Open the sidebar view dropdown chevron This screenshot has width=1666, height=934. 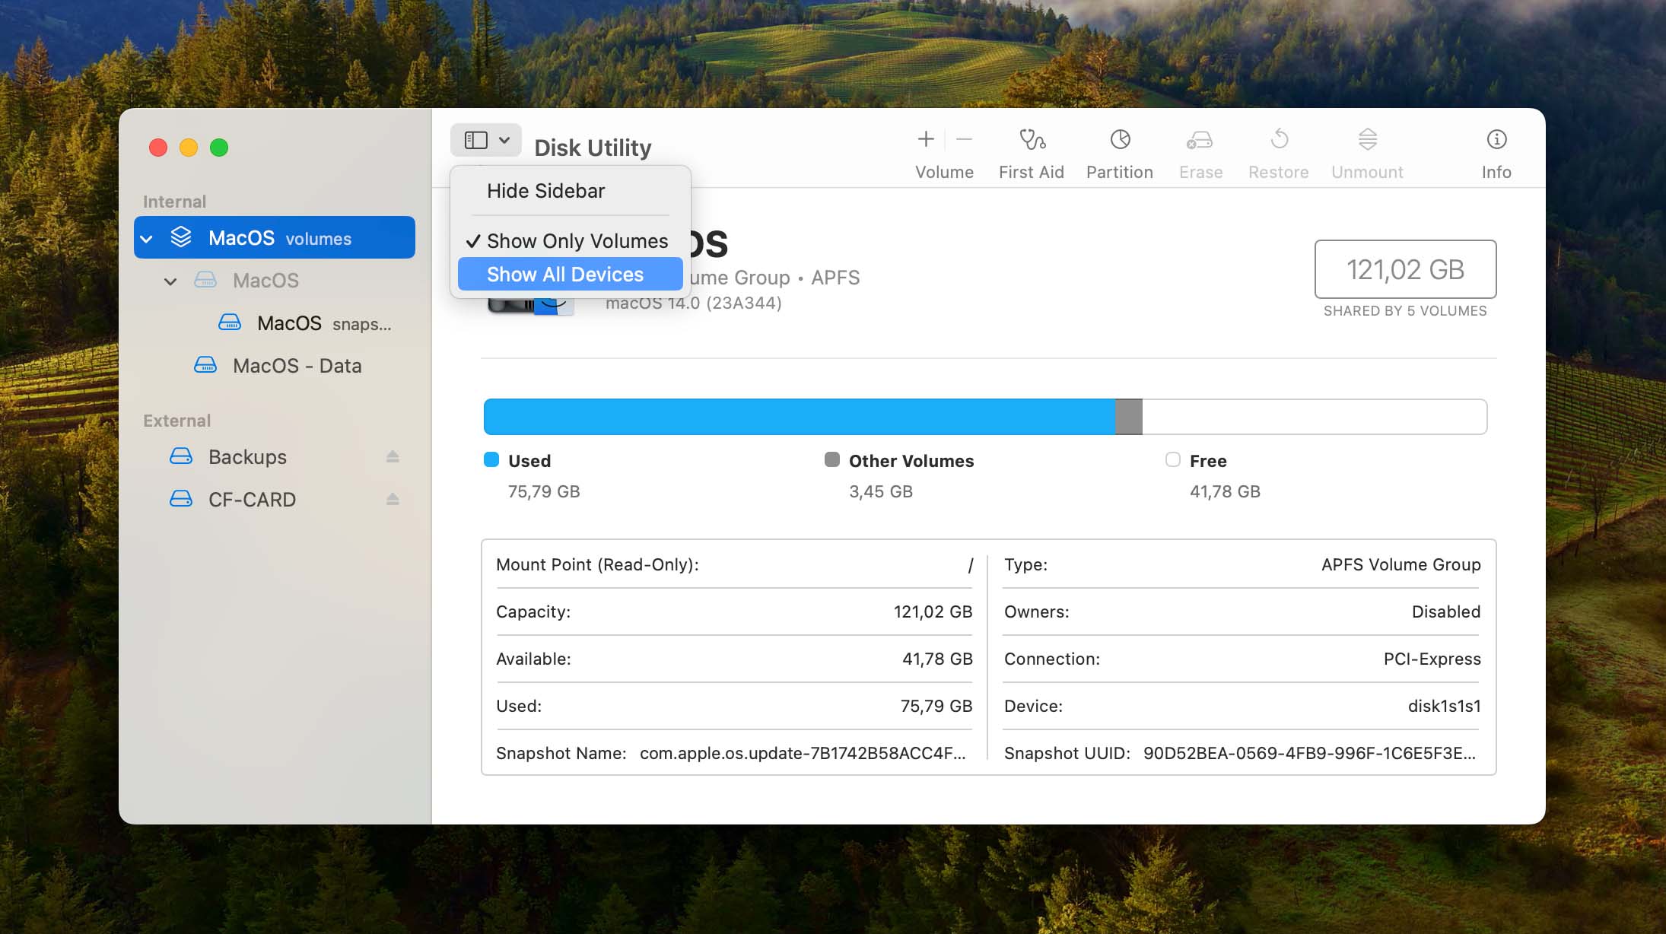coord(504,140)
